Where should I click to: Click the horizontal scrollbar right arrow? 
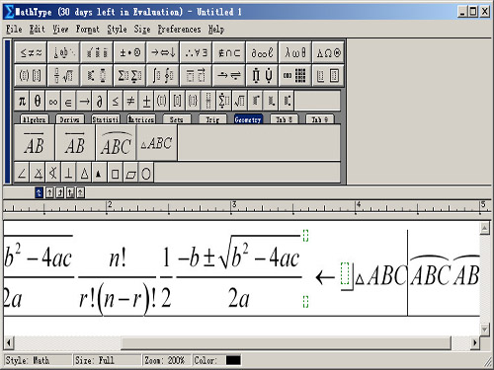point(474,342)
